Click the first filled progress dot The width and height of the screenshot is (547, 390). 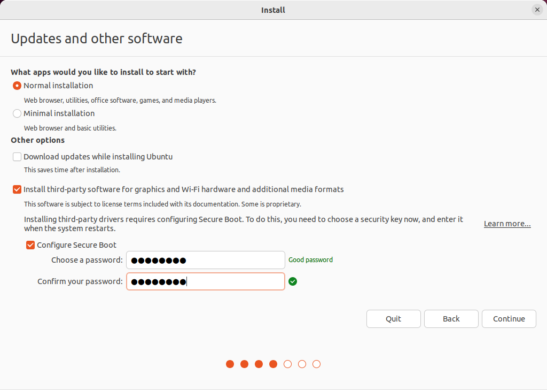coord(230,364)
